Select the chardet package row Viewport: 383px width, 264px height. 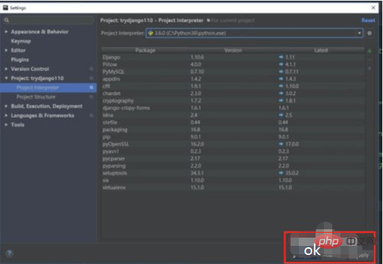click(233, 94)
